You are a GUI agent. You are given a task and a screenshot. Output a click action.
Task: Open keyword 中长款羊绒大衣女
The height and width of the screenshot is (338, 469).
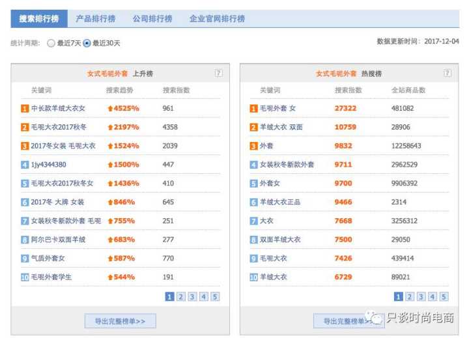coord(58,109)
